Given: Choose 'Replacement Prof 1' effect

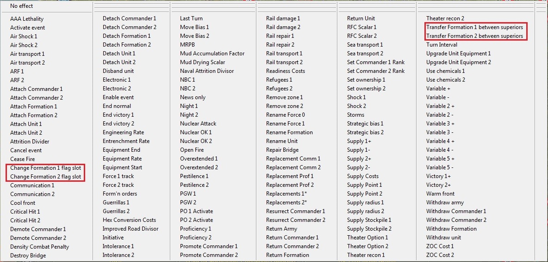Looking at the screenshot, I should (290, 176).
